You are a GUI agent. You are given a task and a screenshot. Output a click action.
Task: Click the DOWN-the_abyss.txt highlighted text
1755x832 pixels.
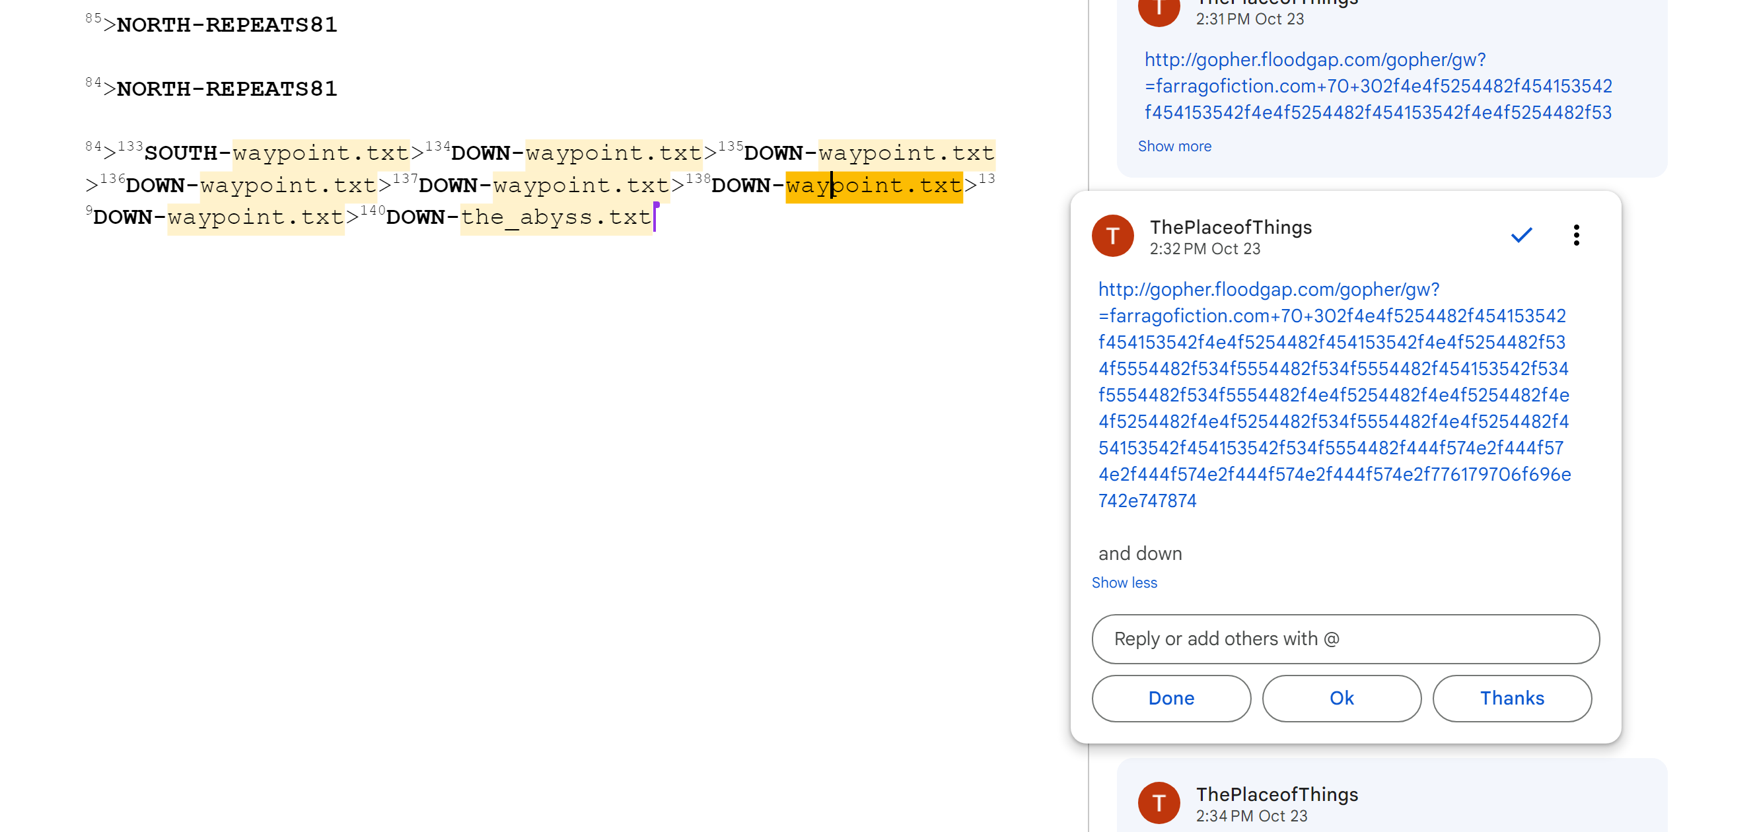coord(555,217)
